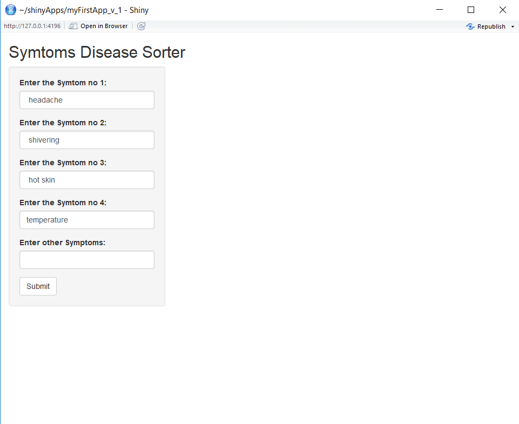Click the R logo in the title bar
Screen dimensions: 519x424
(x=11, y=9)
